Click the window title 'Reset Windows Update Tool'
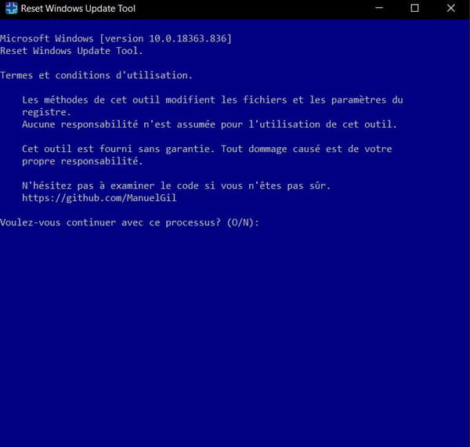Screen dimensions: 470x447 pyautogui.click(x=78, y=9)
